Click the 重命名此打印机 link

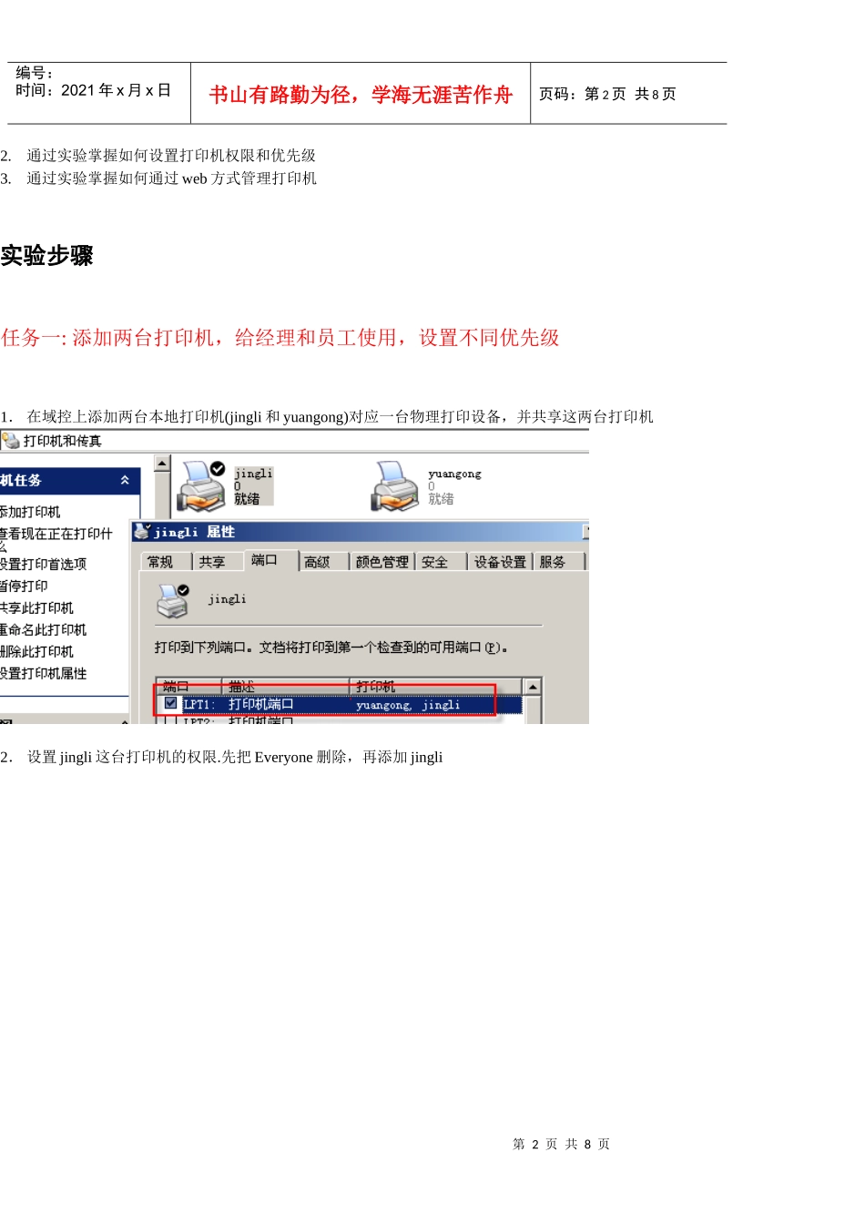pos(43,629)
